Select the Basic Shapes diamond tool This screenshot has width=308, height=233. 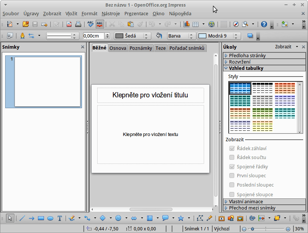point(103,218)
